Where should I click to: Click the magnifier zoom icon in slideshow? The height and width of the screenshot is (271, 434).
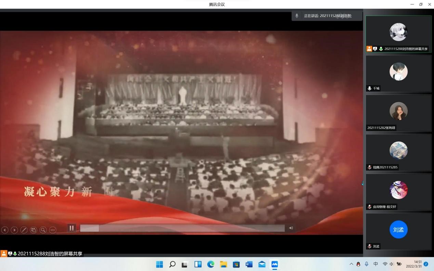click(43, 230)
